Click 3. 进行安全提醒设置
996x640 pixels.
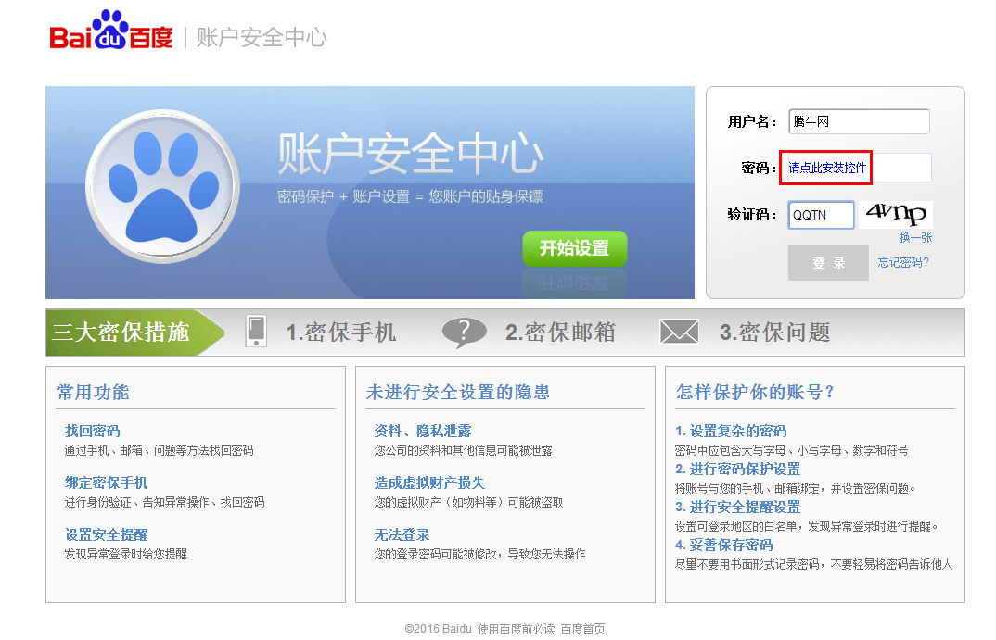click(737, 508)
